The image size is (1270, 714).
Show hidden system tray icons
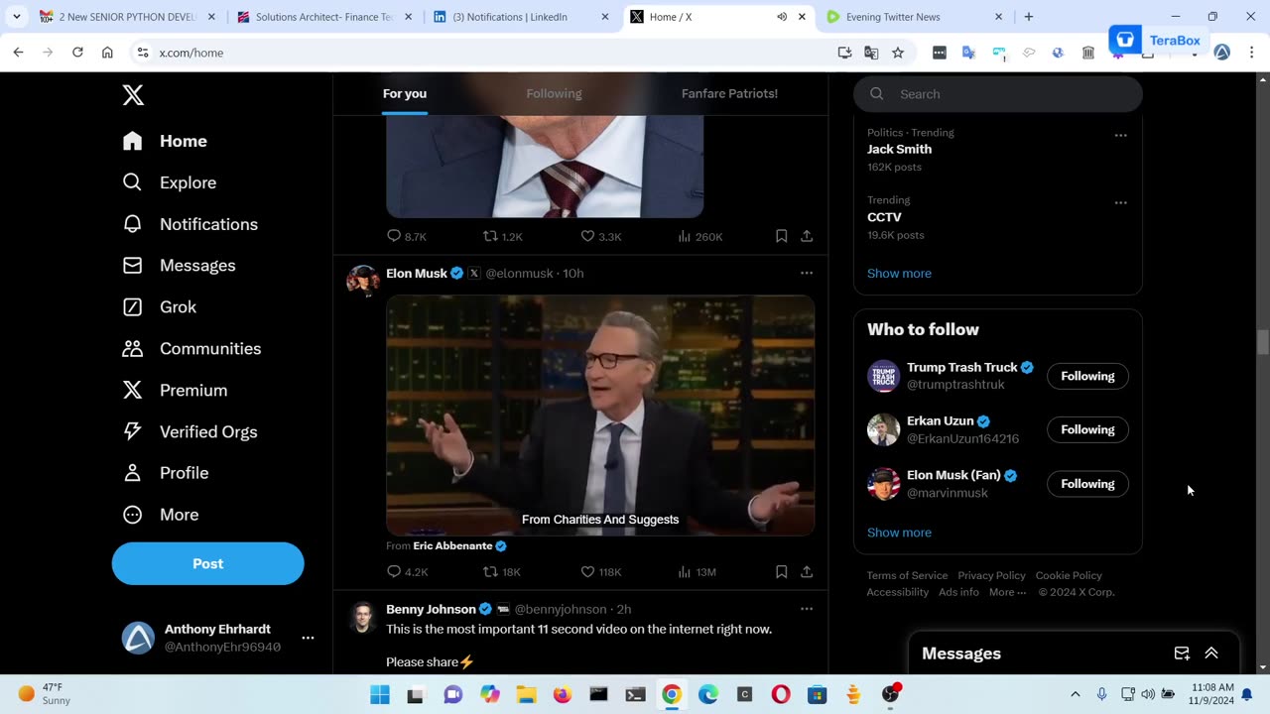(1075, 694)
